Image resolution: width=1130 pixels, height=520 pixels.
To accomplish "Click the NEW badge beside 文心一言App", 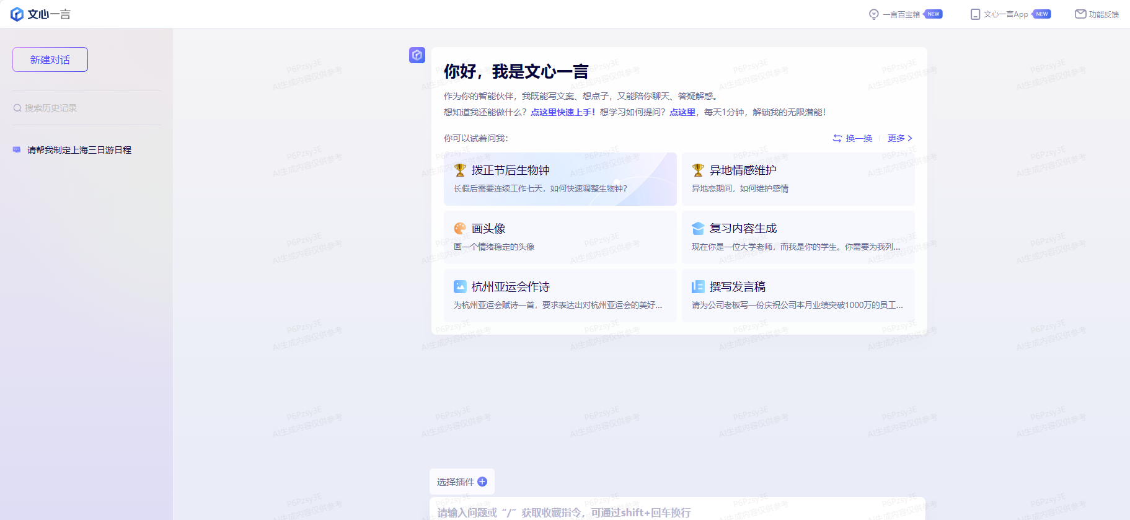I will tap(1041, 14).
